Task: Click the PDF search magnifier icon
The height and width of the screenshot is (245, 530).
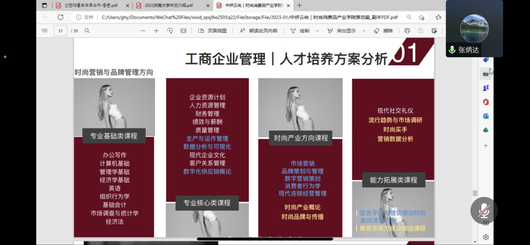Action: [x=87, y=30]
